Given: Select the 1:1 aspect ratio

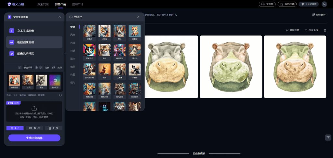Looking at the screenshot, I should point(15,128).
